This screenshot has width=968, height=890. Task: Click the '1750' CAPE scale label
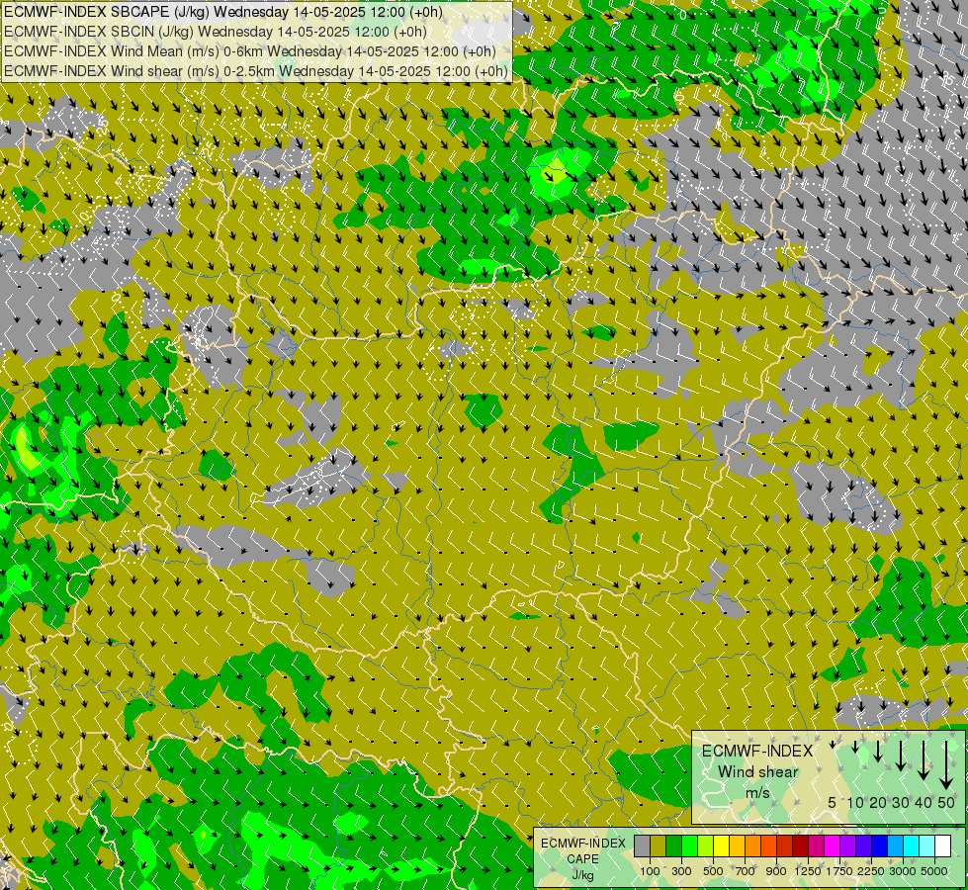pyautogui.click(x=839, y=871)
